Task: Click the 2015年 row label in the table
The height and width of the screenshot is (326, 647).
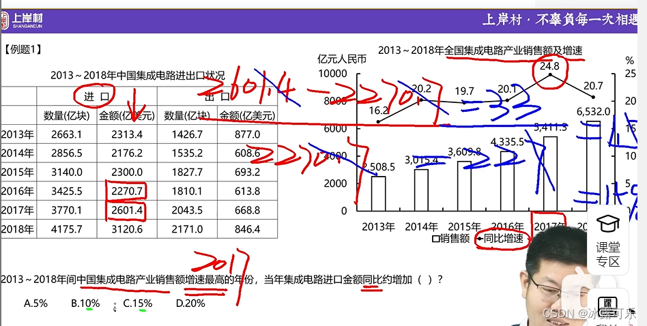Action: [17, 173]
